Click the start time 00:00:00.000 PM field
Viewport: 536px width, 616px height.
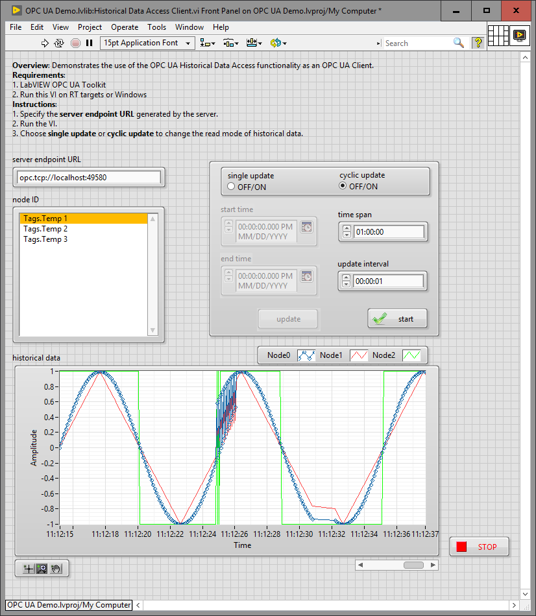pos(266,231)
